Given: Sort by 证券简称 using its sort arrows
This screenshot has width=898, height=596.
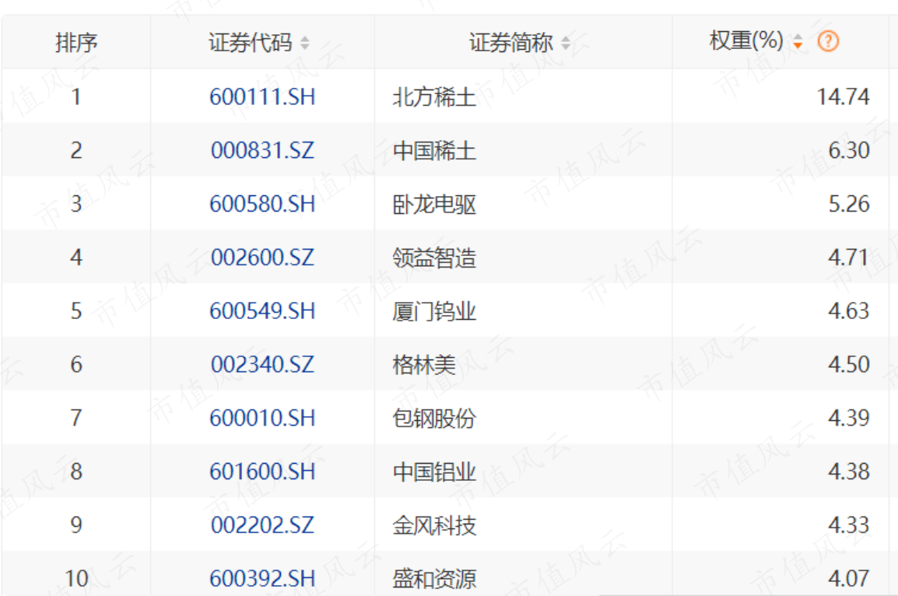Looking at the screenshot, I should point(565,42).
